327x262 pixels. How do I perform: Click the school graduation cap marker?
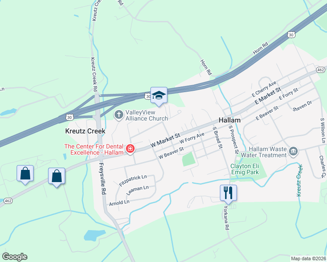point(159,96)
